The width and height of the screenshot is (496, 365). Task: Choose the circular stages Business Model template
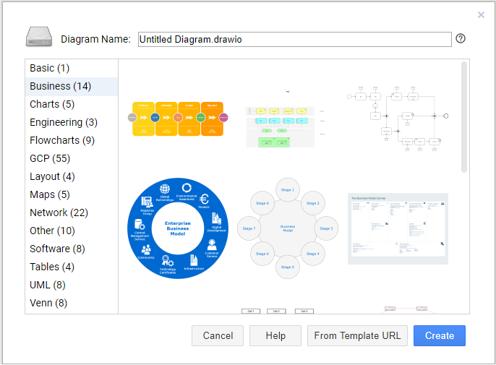pyautogui.click(x=288, y=228)
